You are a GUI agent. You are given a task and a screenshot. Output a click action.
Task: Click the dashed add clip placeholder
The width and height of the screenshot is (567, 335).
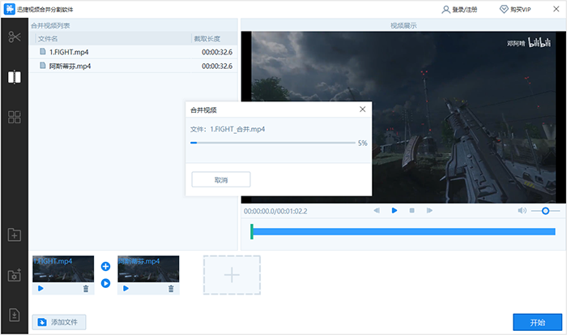coord(232,275)
